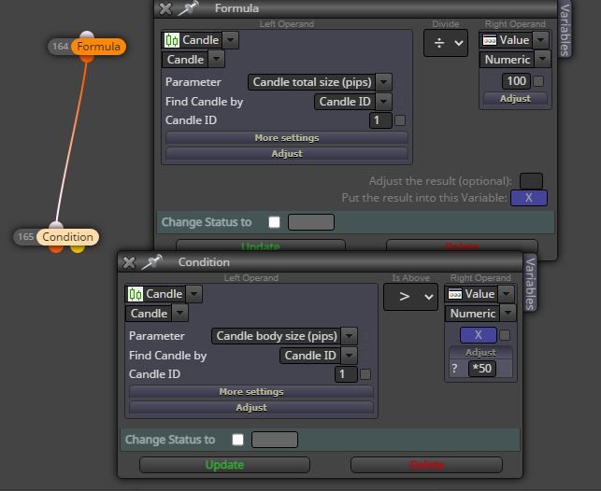Open Formula right operand Value dropdown

tap(541, 40)
